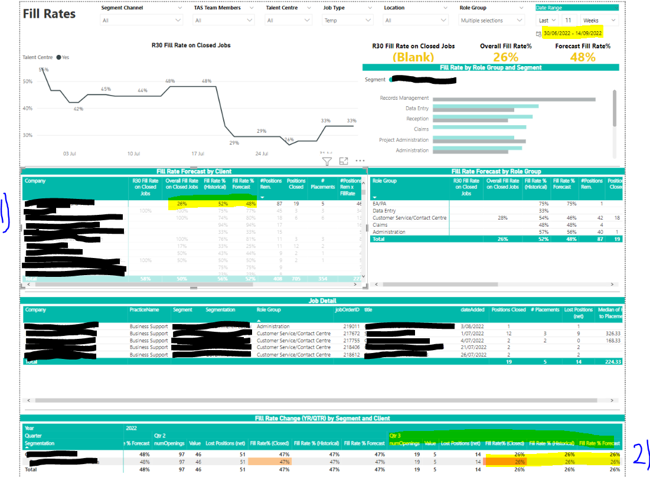
Task: Click job order ID 219011 in Job Detail
Action: tap(351, 326)
